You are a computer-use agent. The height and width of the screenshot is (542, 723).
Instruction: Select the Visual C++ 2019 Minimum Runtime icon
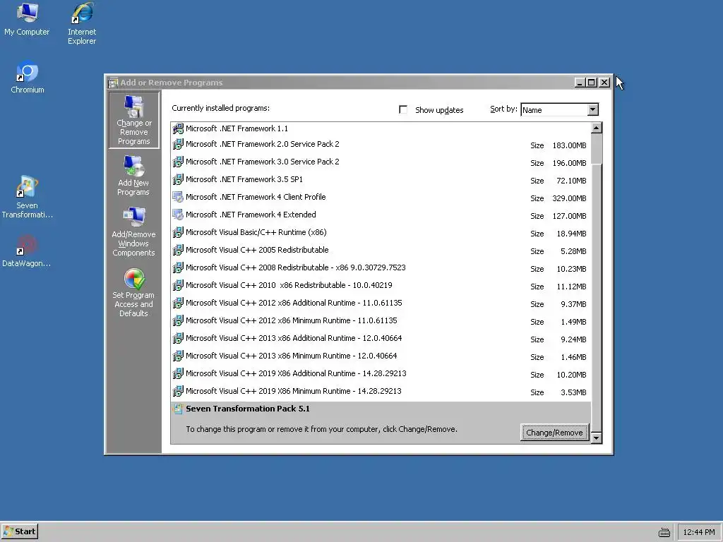click(178, 391)
